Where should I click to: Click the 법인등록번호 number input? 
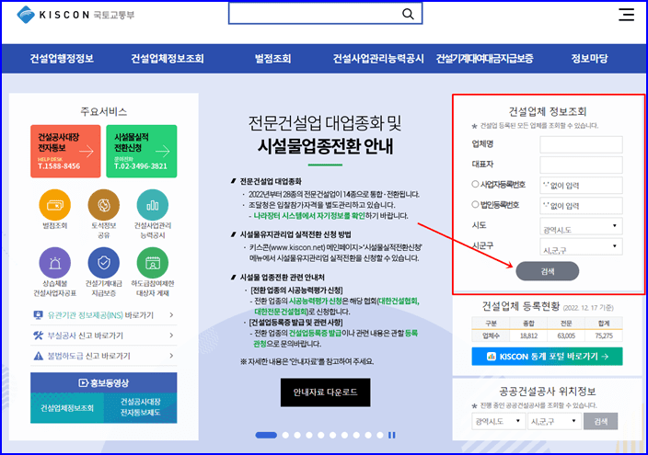581,206
